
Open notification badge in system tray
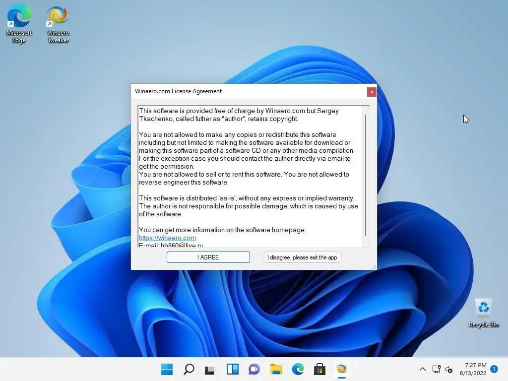(494, 369)
